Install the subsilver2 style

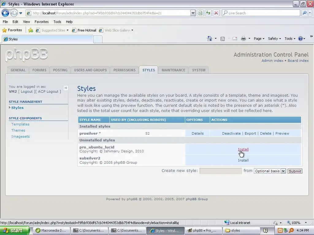(243, 160)
